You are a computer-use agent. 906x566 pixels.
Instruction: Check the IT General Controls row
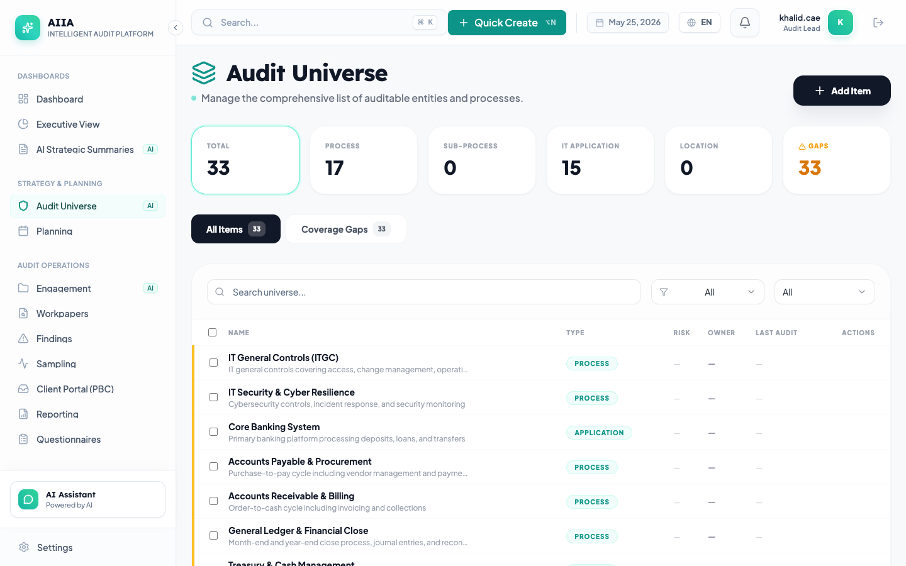click(x=213, y=363)
